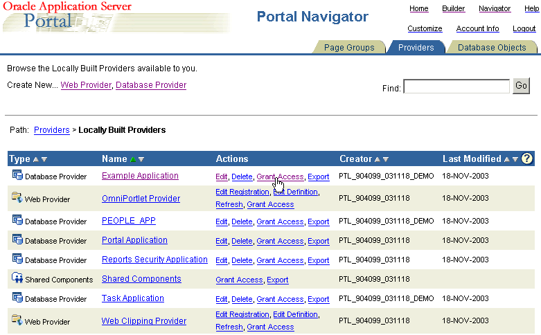Viewport: 541px width, 335px height.
Task: Edit Registration for OmniPortlet Provider
Action: 242,192
